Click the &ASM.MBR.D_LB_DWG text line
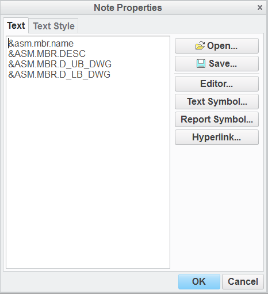 [x=59, y=74]
